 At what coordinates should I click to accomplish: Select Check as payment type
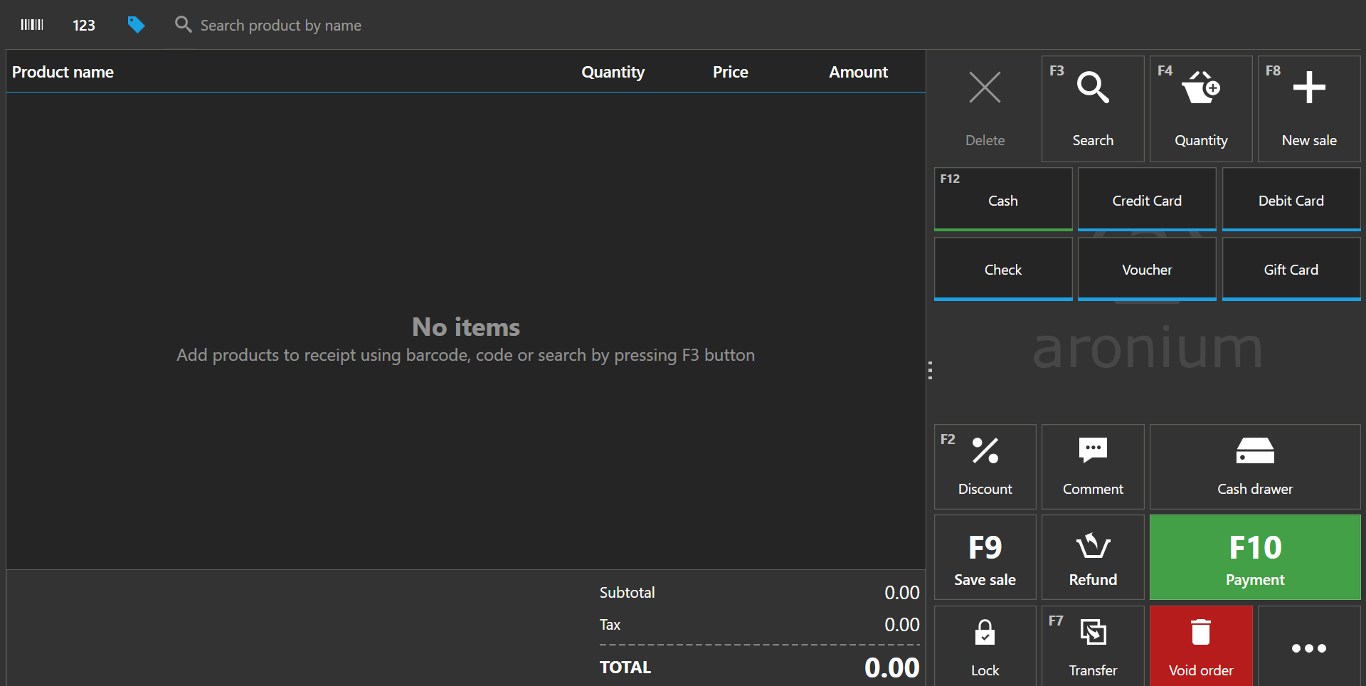click(1002, 269)
